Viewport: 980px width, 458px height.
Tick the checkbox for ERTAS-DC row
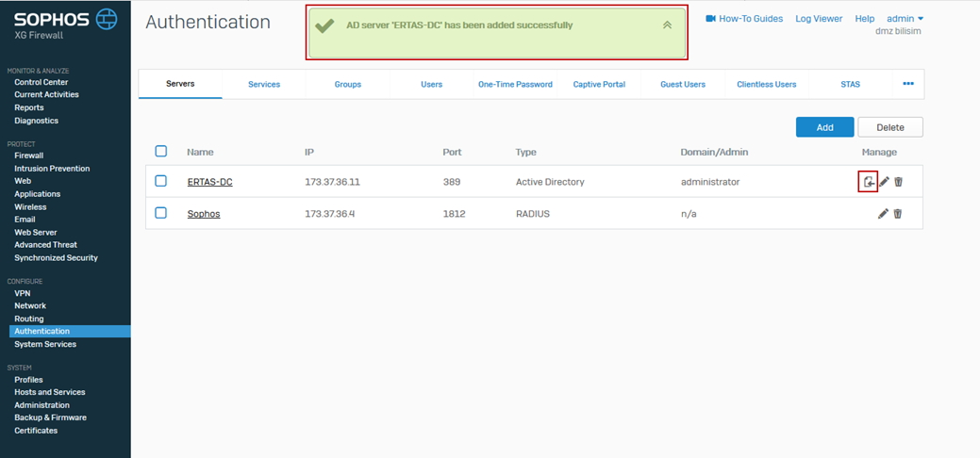coord(161,181)
